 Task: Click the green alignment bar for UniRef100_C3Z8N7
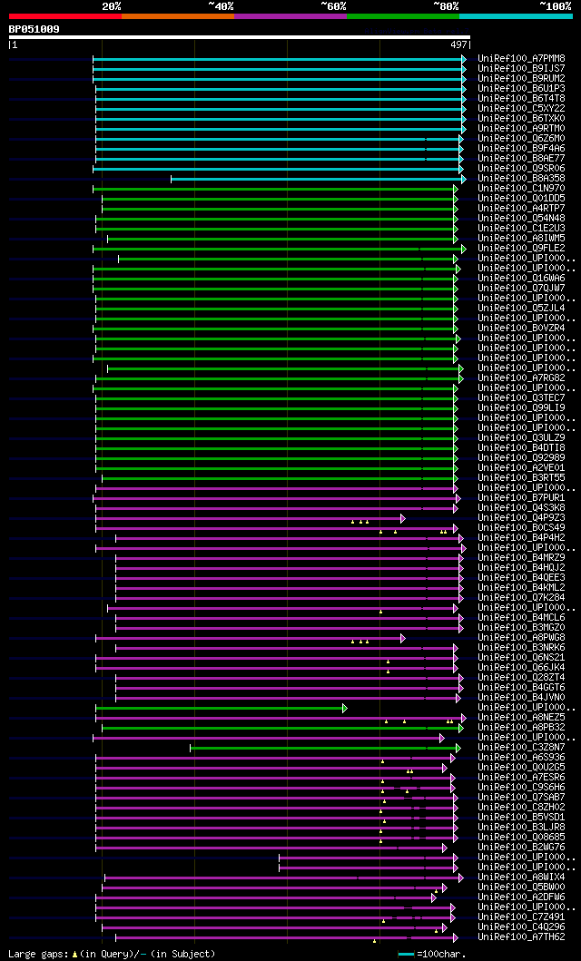(325, 749)
